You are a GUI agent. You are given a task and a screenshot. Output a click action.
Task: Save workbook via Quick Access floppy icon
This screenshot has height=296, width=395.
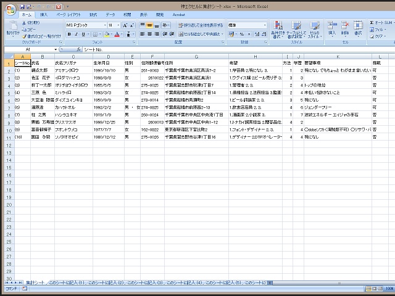tap(22, 7)
